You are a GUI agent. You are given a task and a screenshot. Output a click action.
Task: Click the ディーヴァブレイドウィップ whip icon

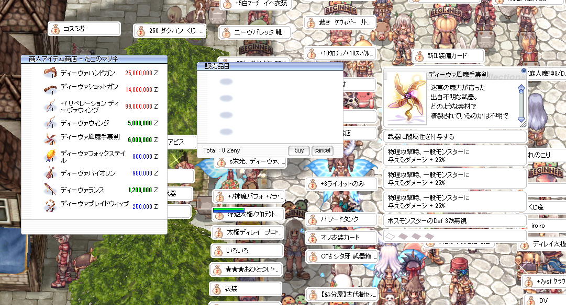pos(51,206)
